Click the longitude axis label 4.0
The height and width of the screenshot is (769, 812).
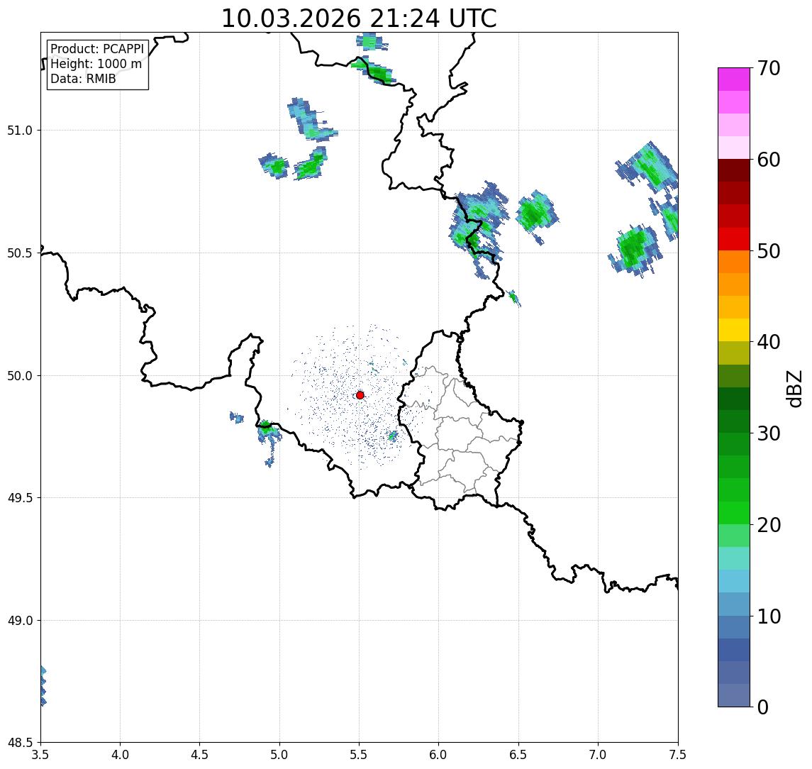(x=120, y=755)
